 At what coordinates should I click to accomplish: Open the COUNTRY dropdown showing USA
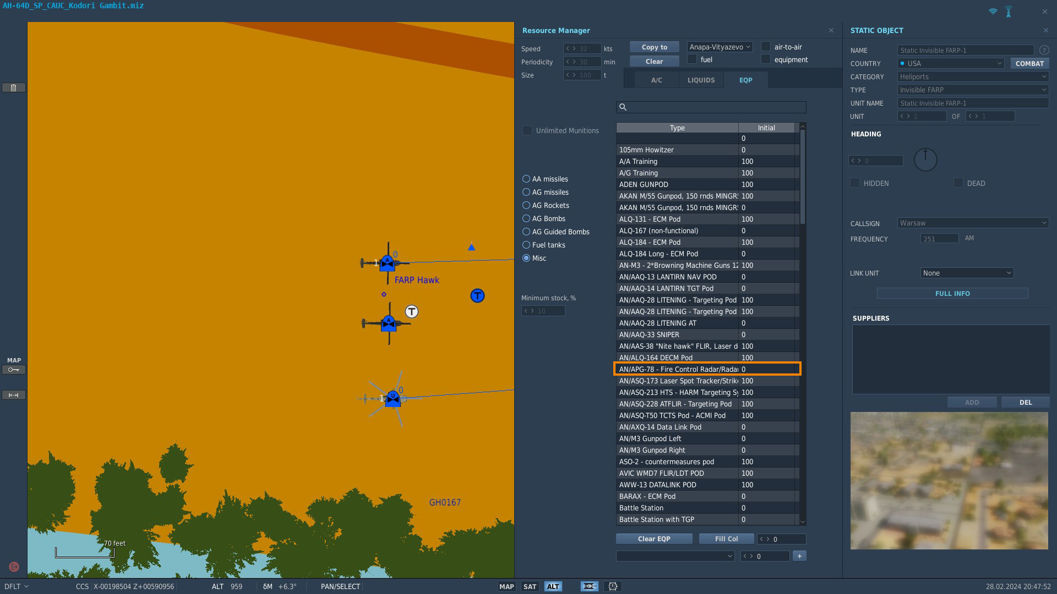coord(951,63)
